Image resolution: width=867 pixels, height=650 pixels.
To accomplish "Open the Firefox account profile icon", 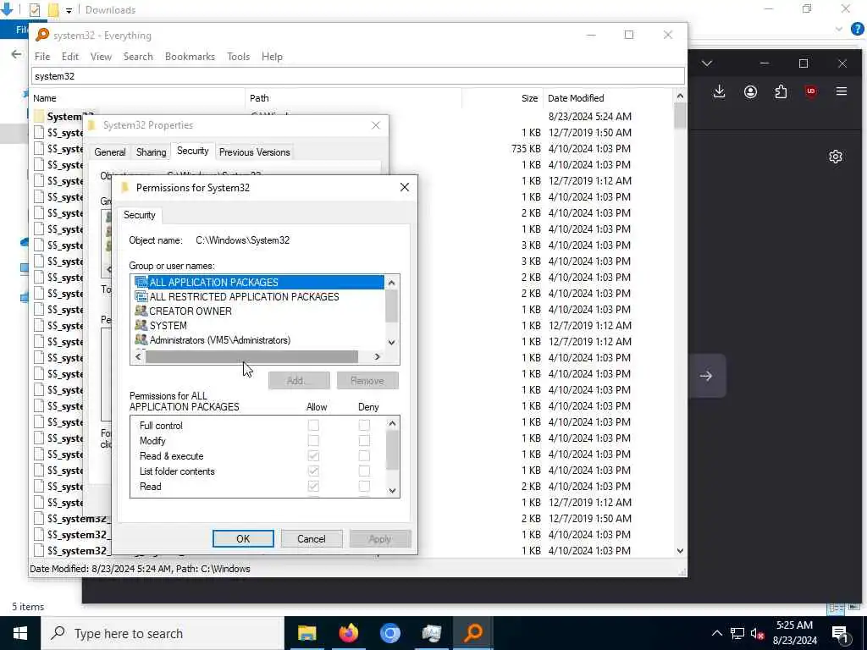I will pos(750,91).
